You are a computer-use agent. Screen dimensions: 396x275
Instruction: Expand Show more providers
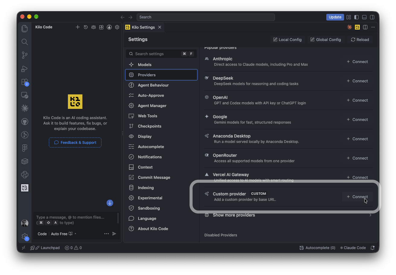click(x=288, y=215)
